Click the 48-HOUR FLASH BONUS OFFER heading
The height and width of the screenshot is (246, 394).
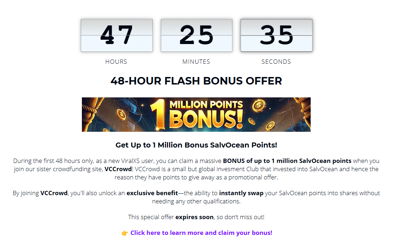pos(196,81)
